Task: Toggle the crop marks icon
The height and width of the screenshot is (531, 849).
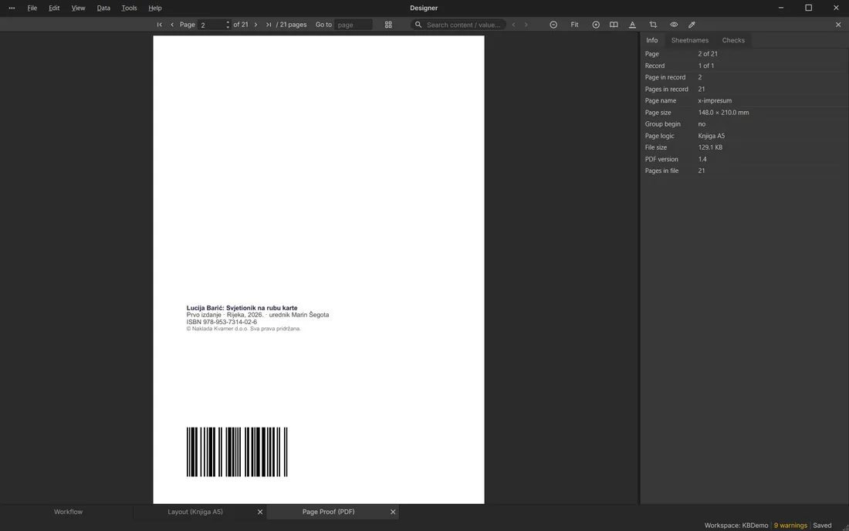Action: point(653,25)
